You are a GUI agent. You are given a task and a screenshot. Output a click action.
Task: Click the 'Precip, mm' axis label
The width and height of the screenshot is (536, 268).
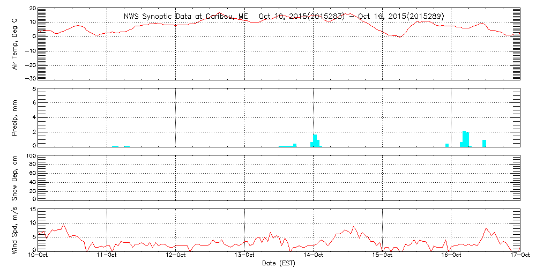[x=15, y=117]
